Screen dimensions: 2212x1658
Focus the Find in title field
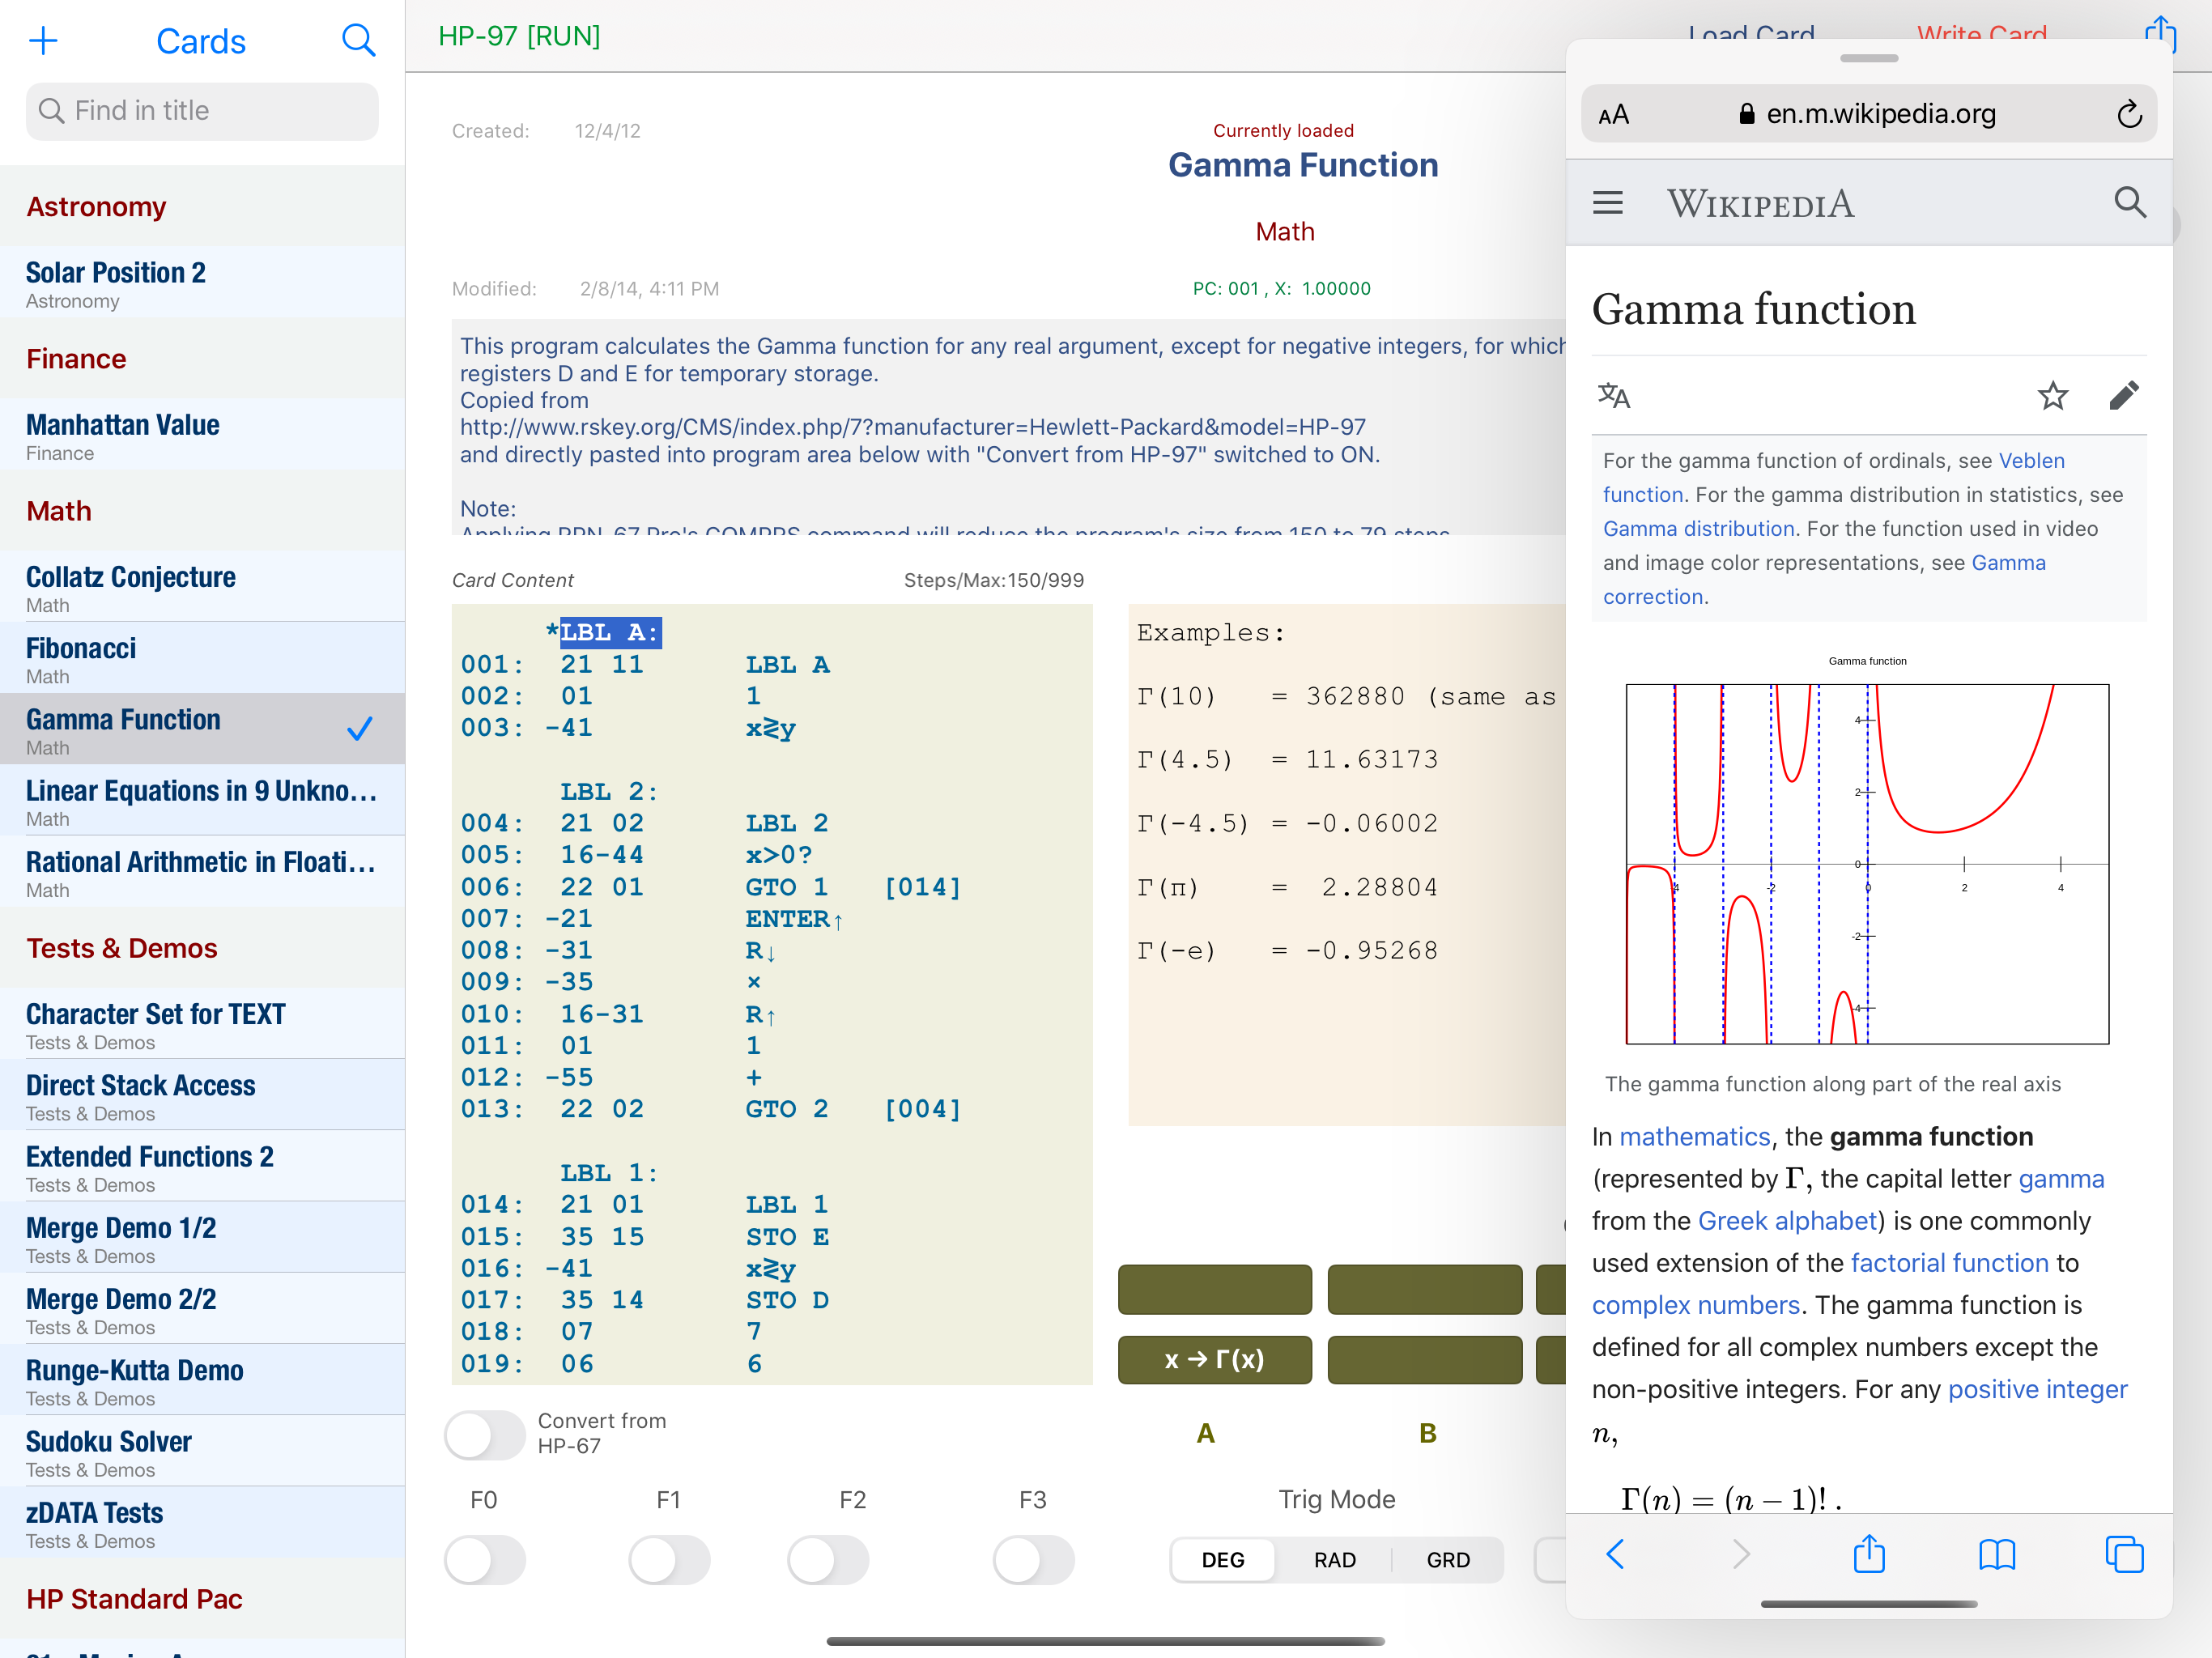202,111
